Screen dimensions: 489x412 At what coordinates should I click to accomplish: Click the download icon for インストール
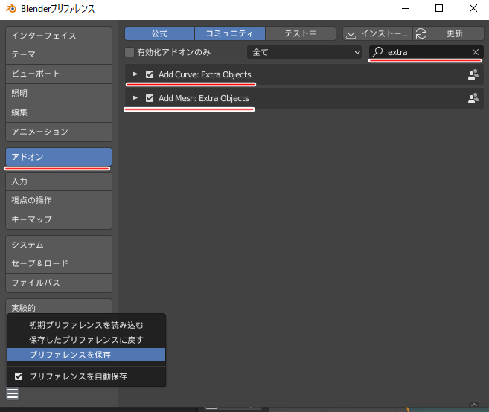pyautogui.click(x=351, y=33)
